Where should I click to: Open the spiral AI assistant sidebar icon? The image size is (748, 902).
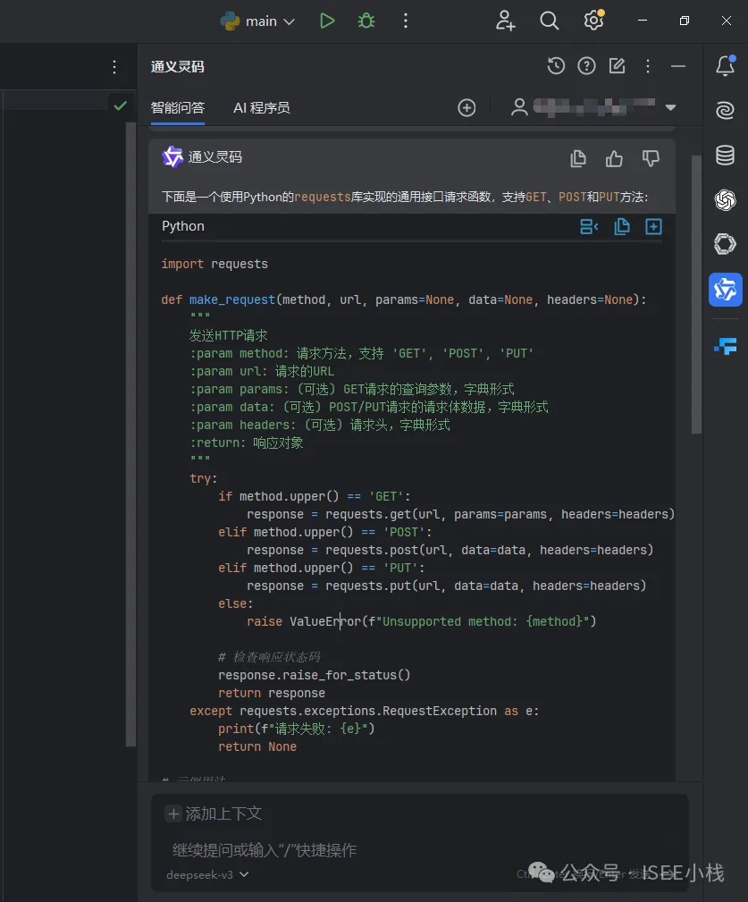pos(725,110)
